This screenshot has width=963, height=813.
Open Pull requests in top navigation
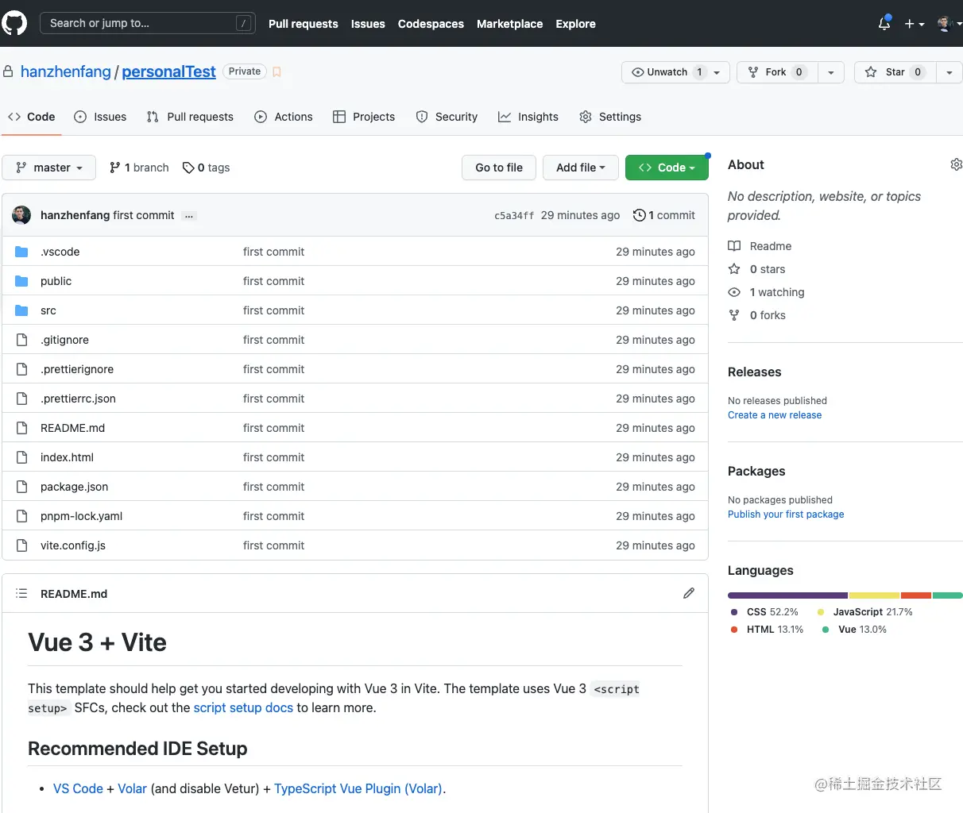tap(303, 24)
